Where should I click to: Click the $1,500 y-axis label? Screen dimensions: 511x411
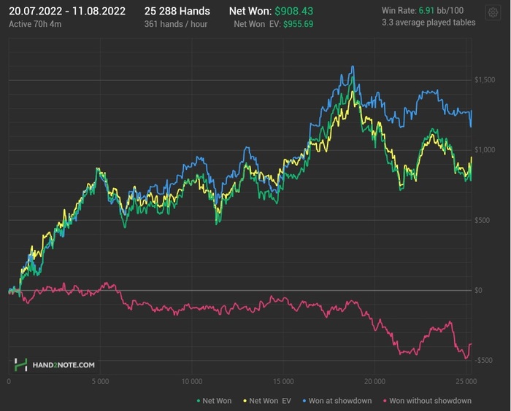(x=485, y=79)
